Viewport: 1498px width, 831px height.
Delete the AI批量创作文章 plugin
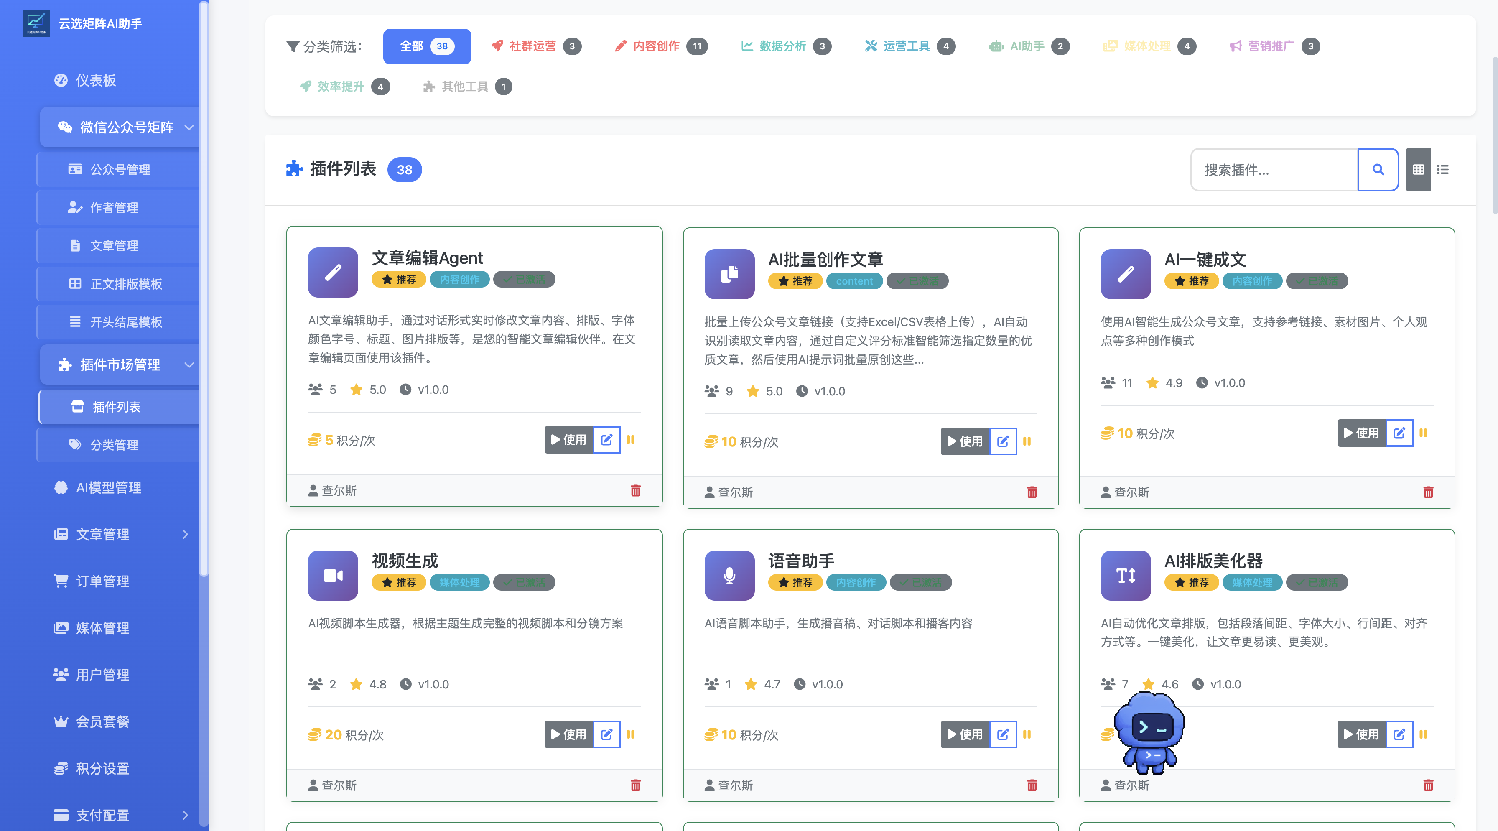pos(1032,492)
